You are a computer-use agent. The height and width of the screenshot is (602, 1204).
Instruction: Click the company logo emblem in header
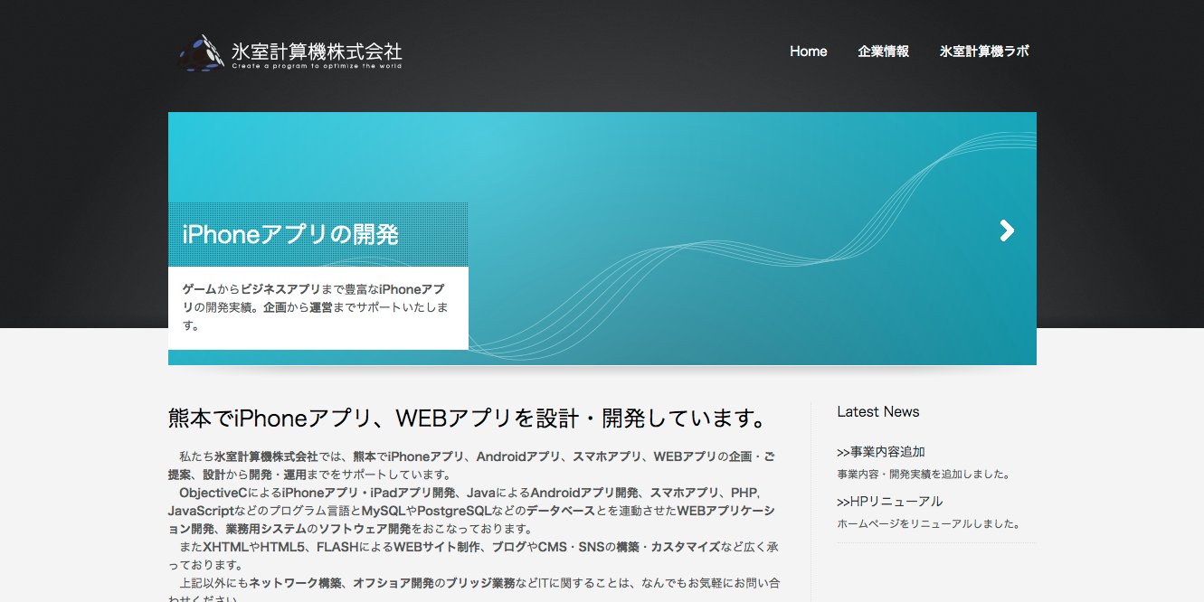click(201, 52)
